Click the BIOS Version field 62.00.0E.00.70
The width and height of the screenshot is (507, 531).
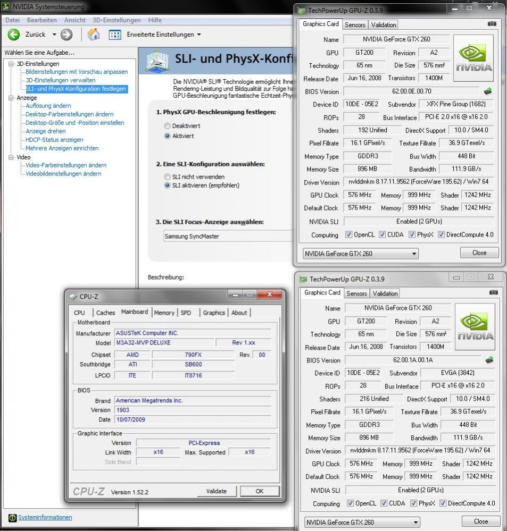tap(411, 91)
